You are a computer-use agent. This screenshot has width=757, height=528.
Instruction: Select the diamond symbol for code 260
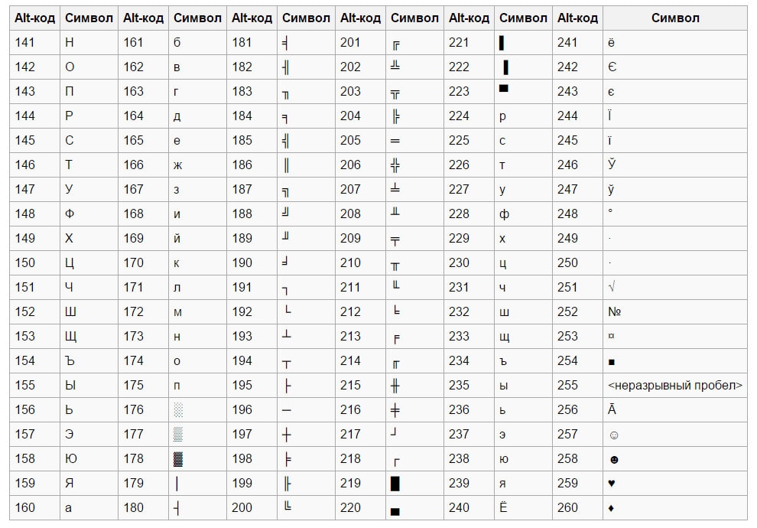coord(611,508)
